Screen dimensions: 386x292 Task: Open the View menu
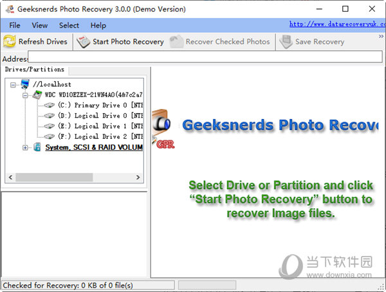click(x=40, y=25)
